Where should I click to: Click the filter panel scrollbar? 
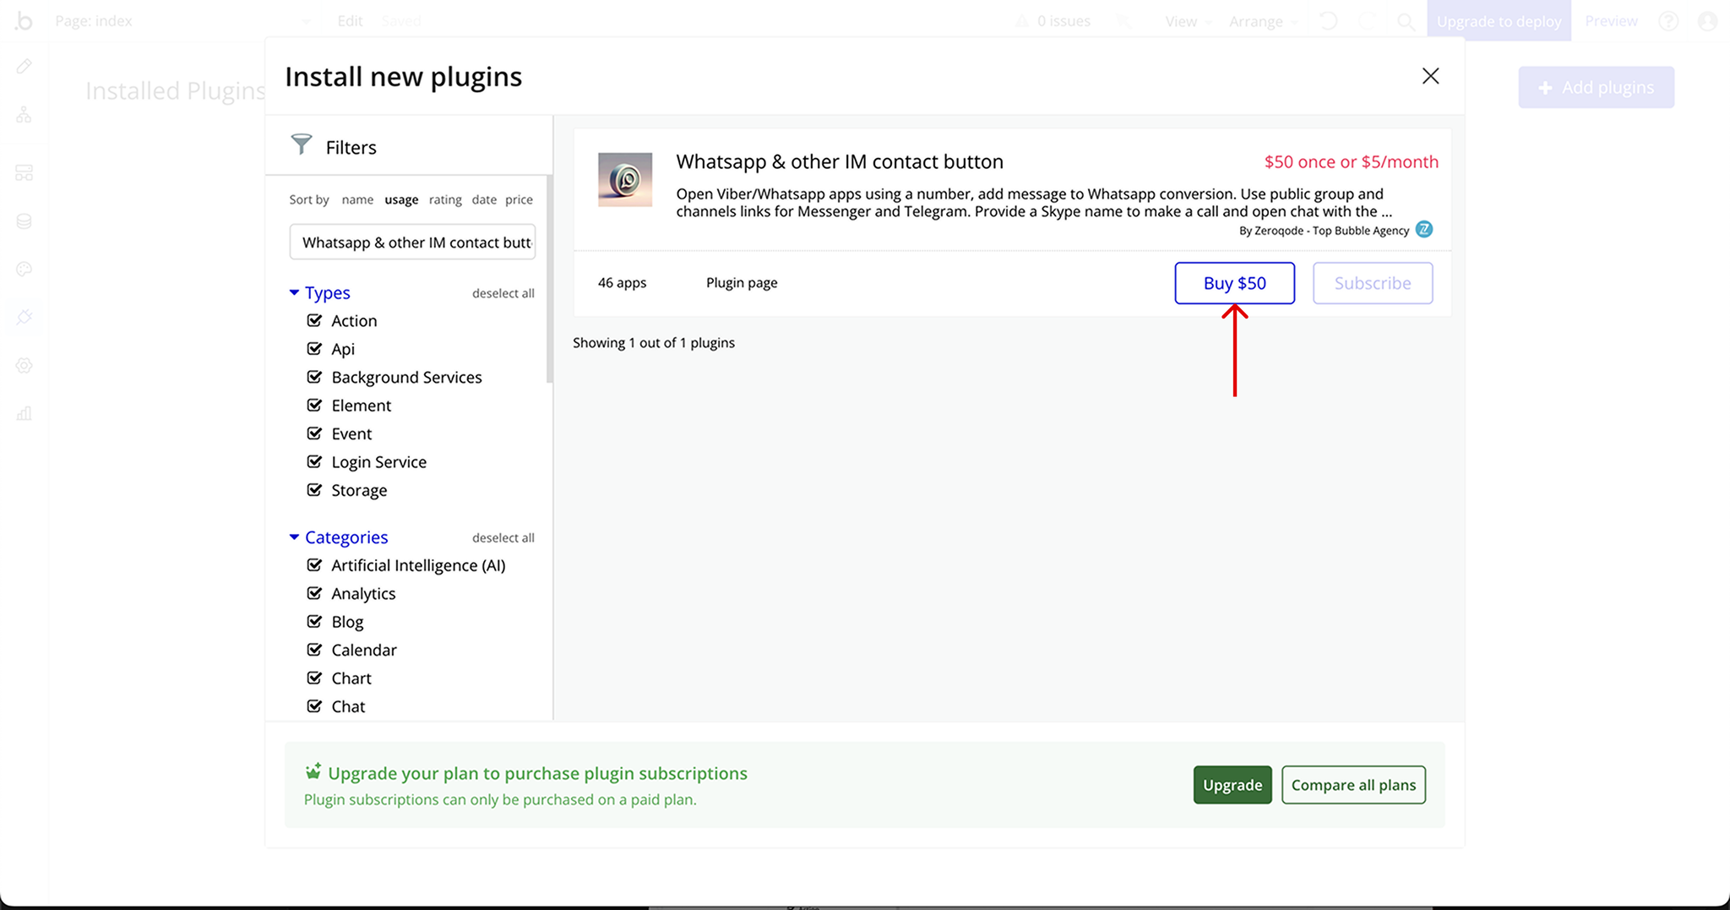click(549, 279)
